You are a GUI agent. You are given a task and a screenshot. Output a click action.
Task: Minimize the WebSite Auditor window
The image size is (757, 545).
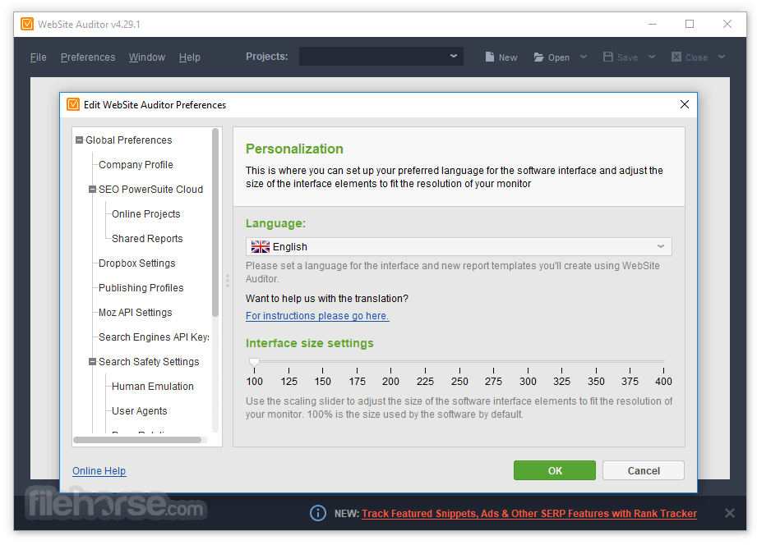pyautogui.click(x=653, y=24)
